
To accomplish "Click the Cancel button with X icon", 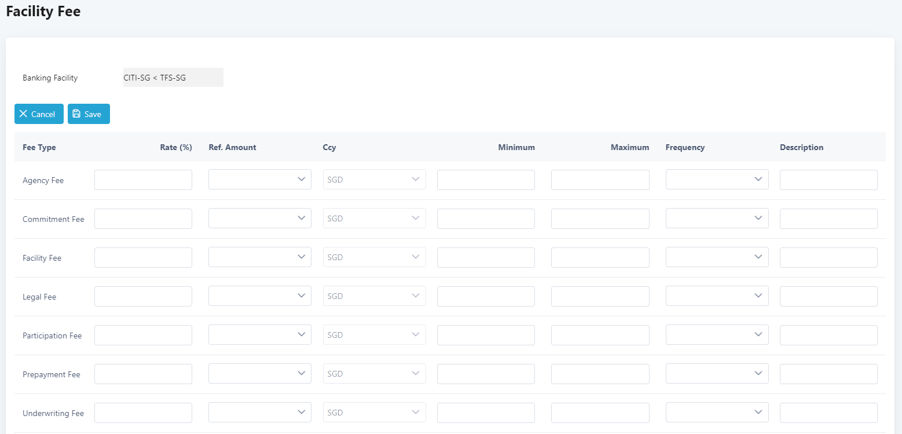I will (x=39, y=114).
